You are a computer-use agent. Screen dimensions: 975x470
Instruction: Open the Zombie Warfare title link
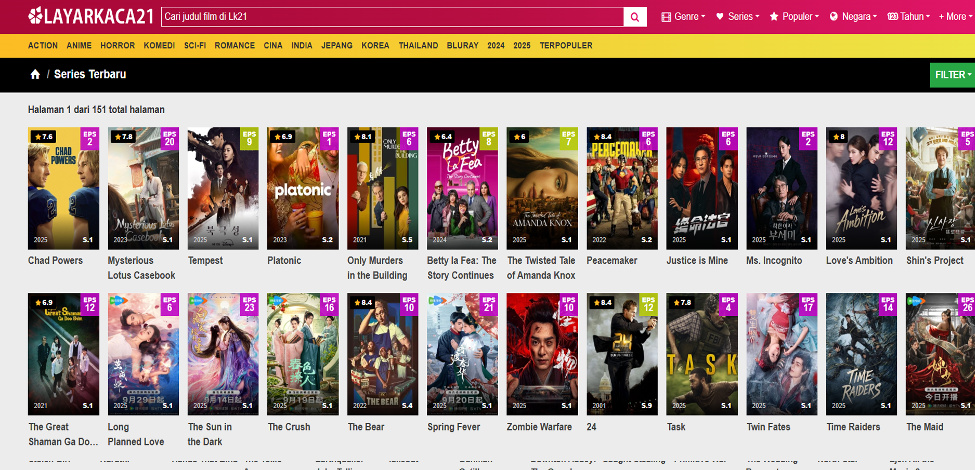[x=539, y=427]
